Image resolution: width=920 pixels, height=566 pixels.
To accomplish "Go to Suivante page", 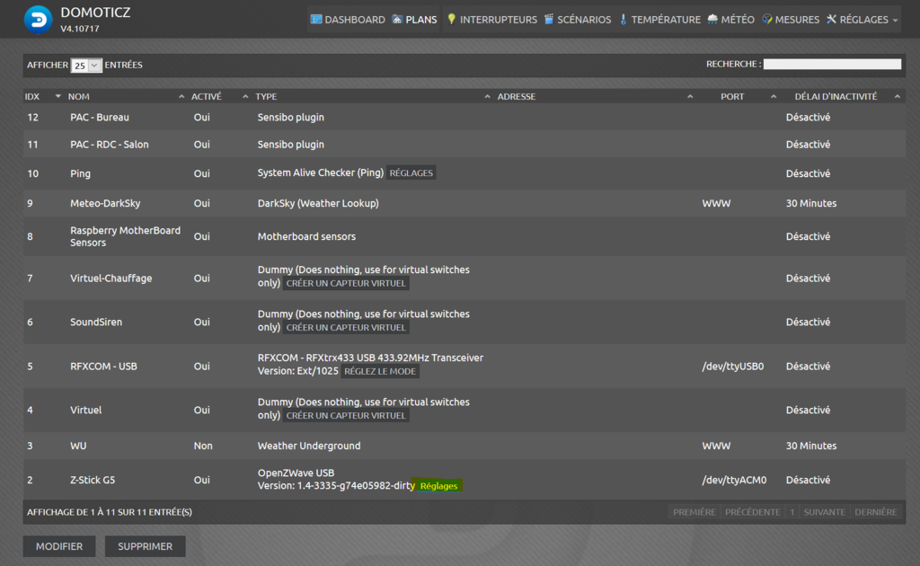I will tap(824, 512).
